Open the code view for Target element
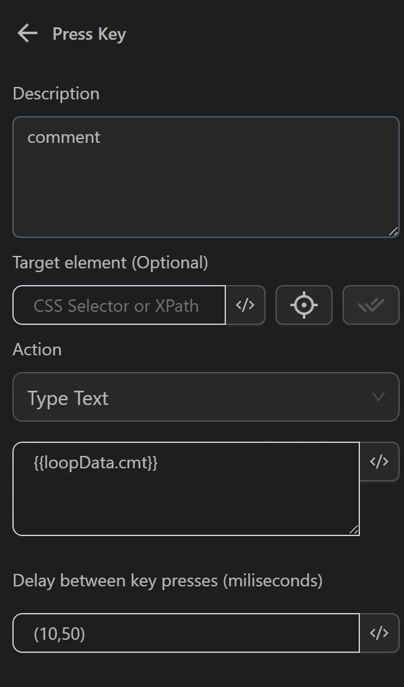404x687 pixels. pos(246,305)
